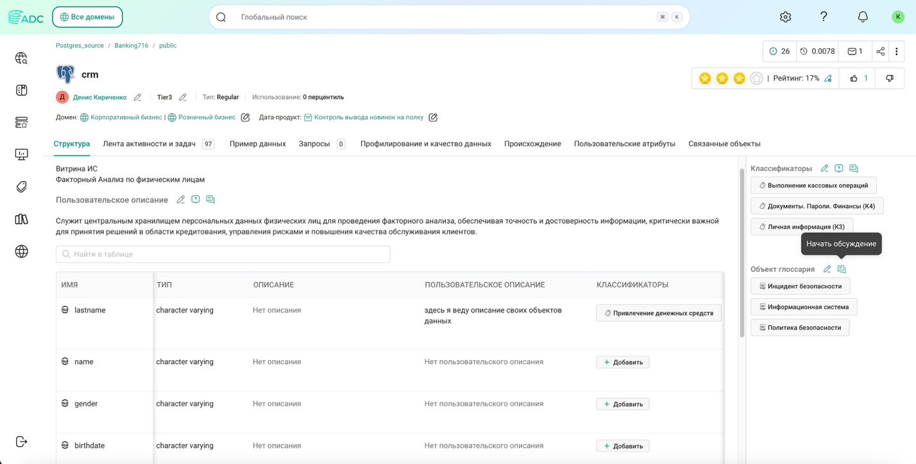The width and height of the screenshot is (916, 464).
Task: Click question bubble beside Пользовательское описание
Action: point(196,200)
